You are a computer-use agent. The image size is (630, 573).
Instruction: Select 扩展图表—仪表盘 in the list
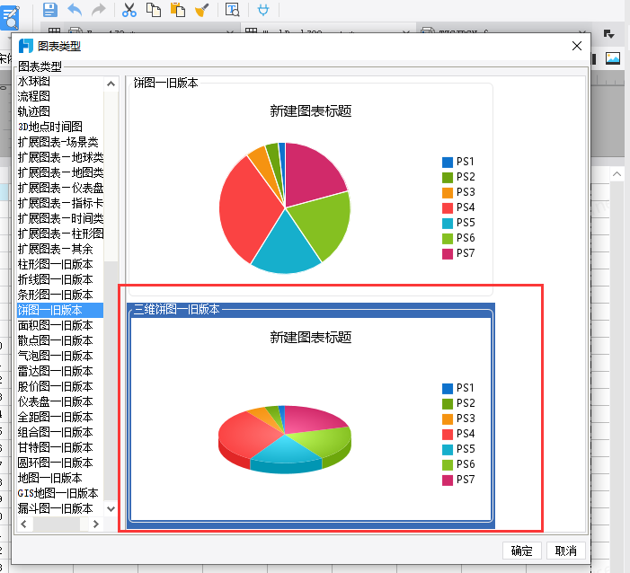pos(60,188)
